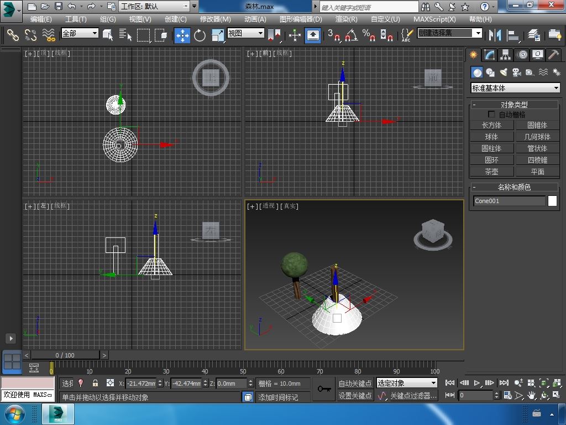Open the 全部 selection filter dropdown

(80, 33)
